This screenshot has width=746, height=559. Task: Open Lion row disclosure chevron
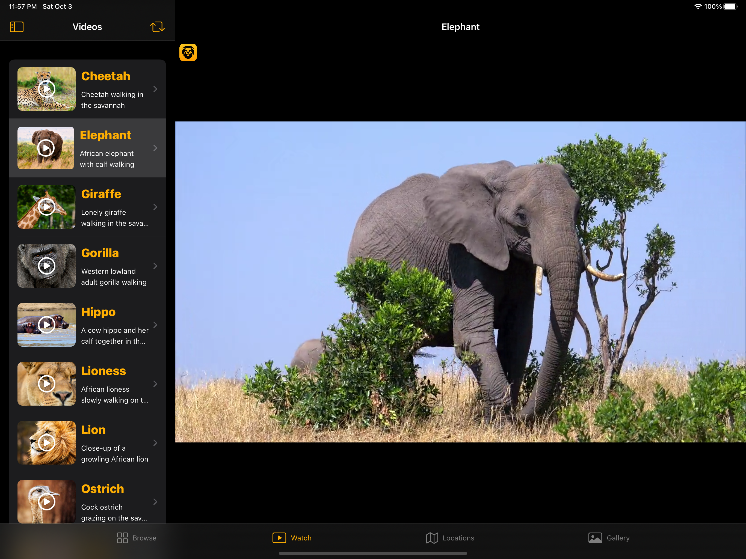[x=155, y=443]
